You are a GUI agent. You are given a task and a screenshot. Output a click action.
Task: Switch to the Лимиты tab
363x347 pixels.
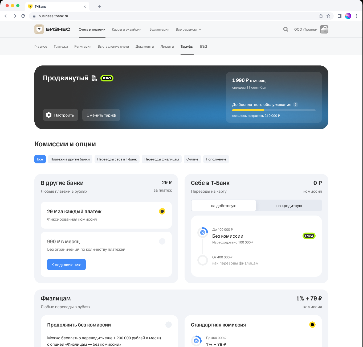coord(167,47)
